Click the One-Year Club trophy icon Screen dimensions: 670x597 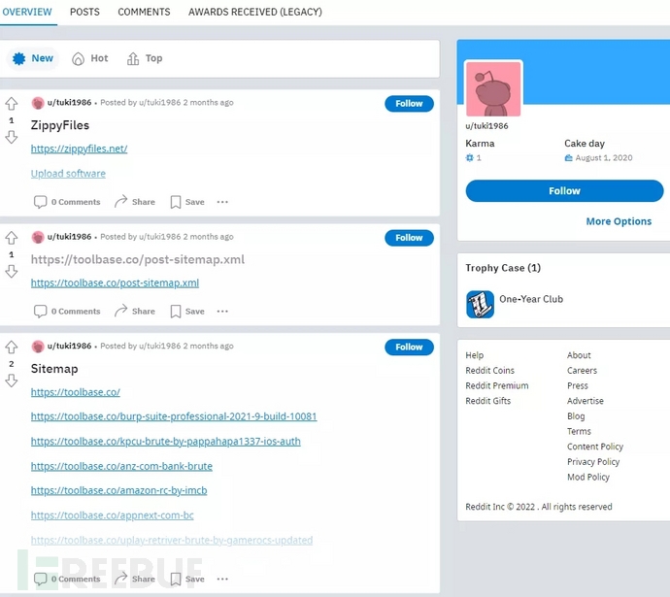[x=480, y=305]
